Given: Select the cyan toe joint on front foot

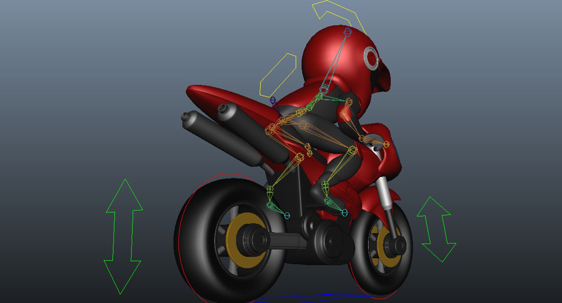Looking at the screenshot, I should (x=345, y=213).
